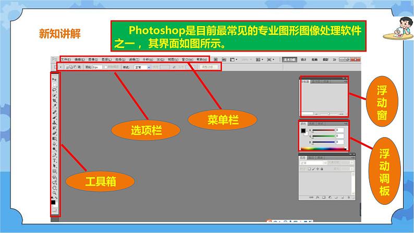The image size is (414, 233).
Task: Toggle the Lock Transparent Pixels icon
Action: [x=309, y=169]
